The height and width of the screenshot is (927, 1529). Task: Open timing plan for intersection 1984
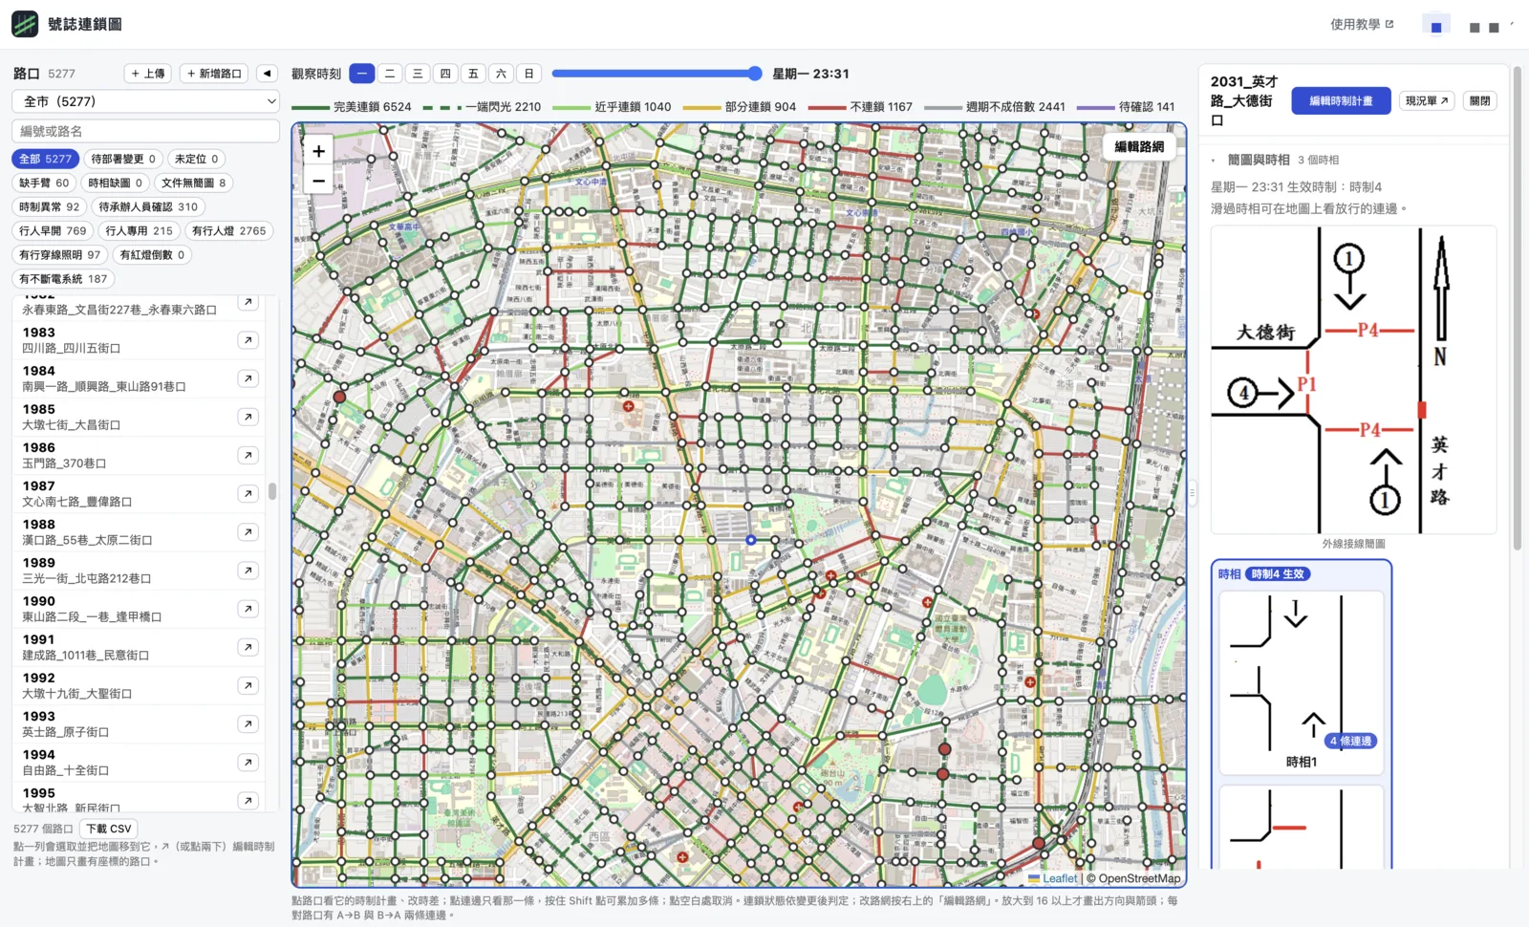click(x=248, y=378)
